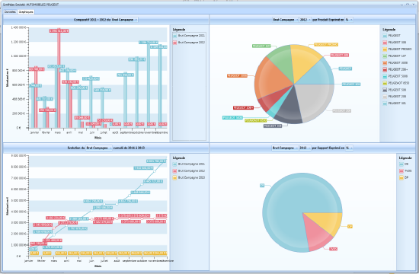Open the 2013 year dropdown

(x=305, y=148)
